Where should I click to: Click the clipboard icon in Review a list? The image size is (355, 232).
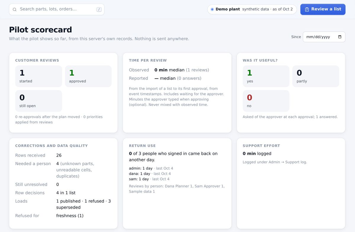point(307,9)
